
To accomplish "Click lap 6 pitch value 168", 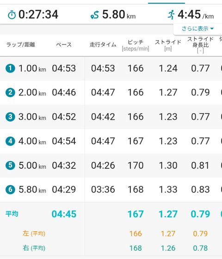I will [136, 190].
